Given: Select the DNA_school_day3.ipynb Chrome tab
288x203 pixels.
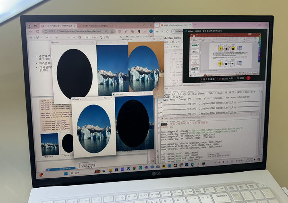Looking at the screenshot, I should click(x=176, y=25).
